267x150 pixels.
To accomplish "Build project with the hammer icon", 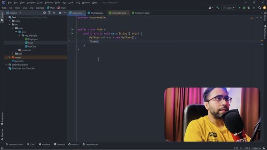I will (218, 8).
